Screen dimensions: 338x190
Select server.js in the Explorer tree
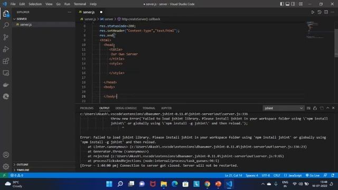[44, 25]
